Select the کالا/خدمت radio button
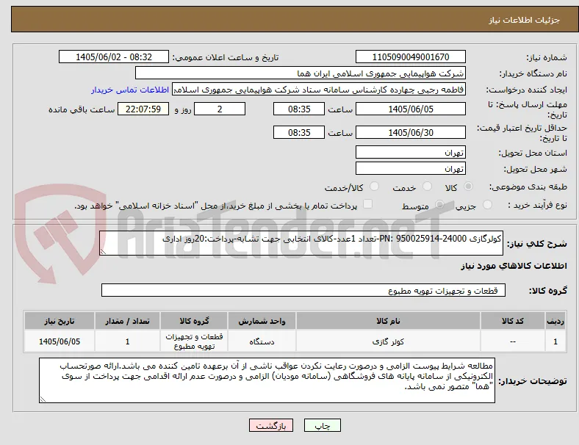This screenshot has height=445, width=579. point(374,187)
